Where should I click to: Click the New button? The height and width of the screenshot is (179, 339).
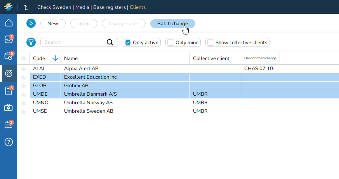tap(53, 24)
